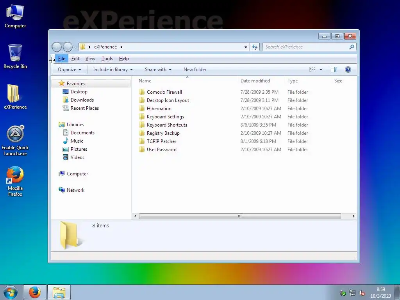The height and width of the screenshot is (300, 400).
Task: Open the File menu
Action: point(62,59)
